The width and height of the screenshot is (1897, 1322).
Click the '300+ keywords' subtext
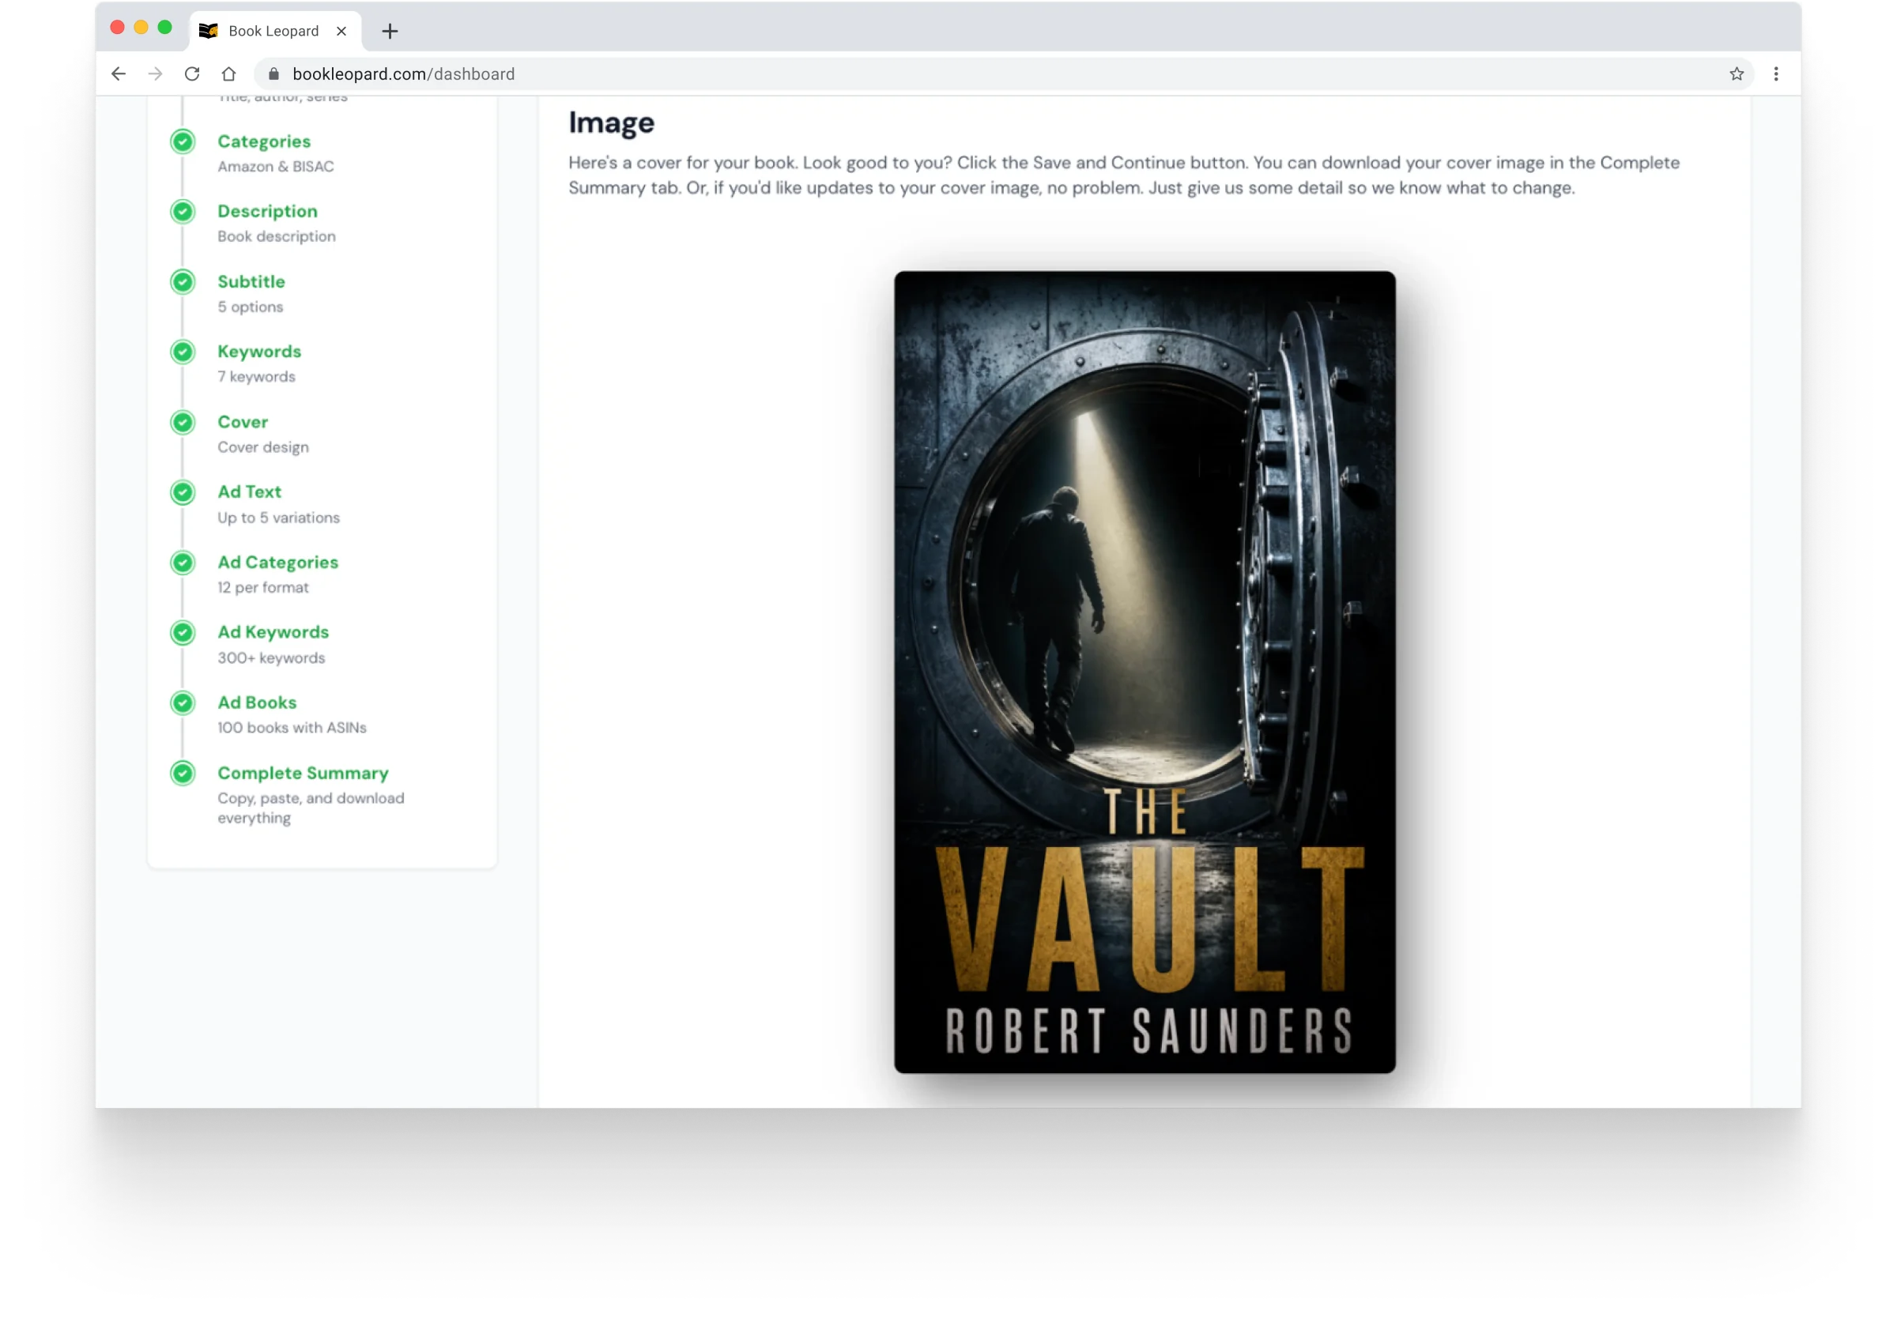tap(272, 658)
